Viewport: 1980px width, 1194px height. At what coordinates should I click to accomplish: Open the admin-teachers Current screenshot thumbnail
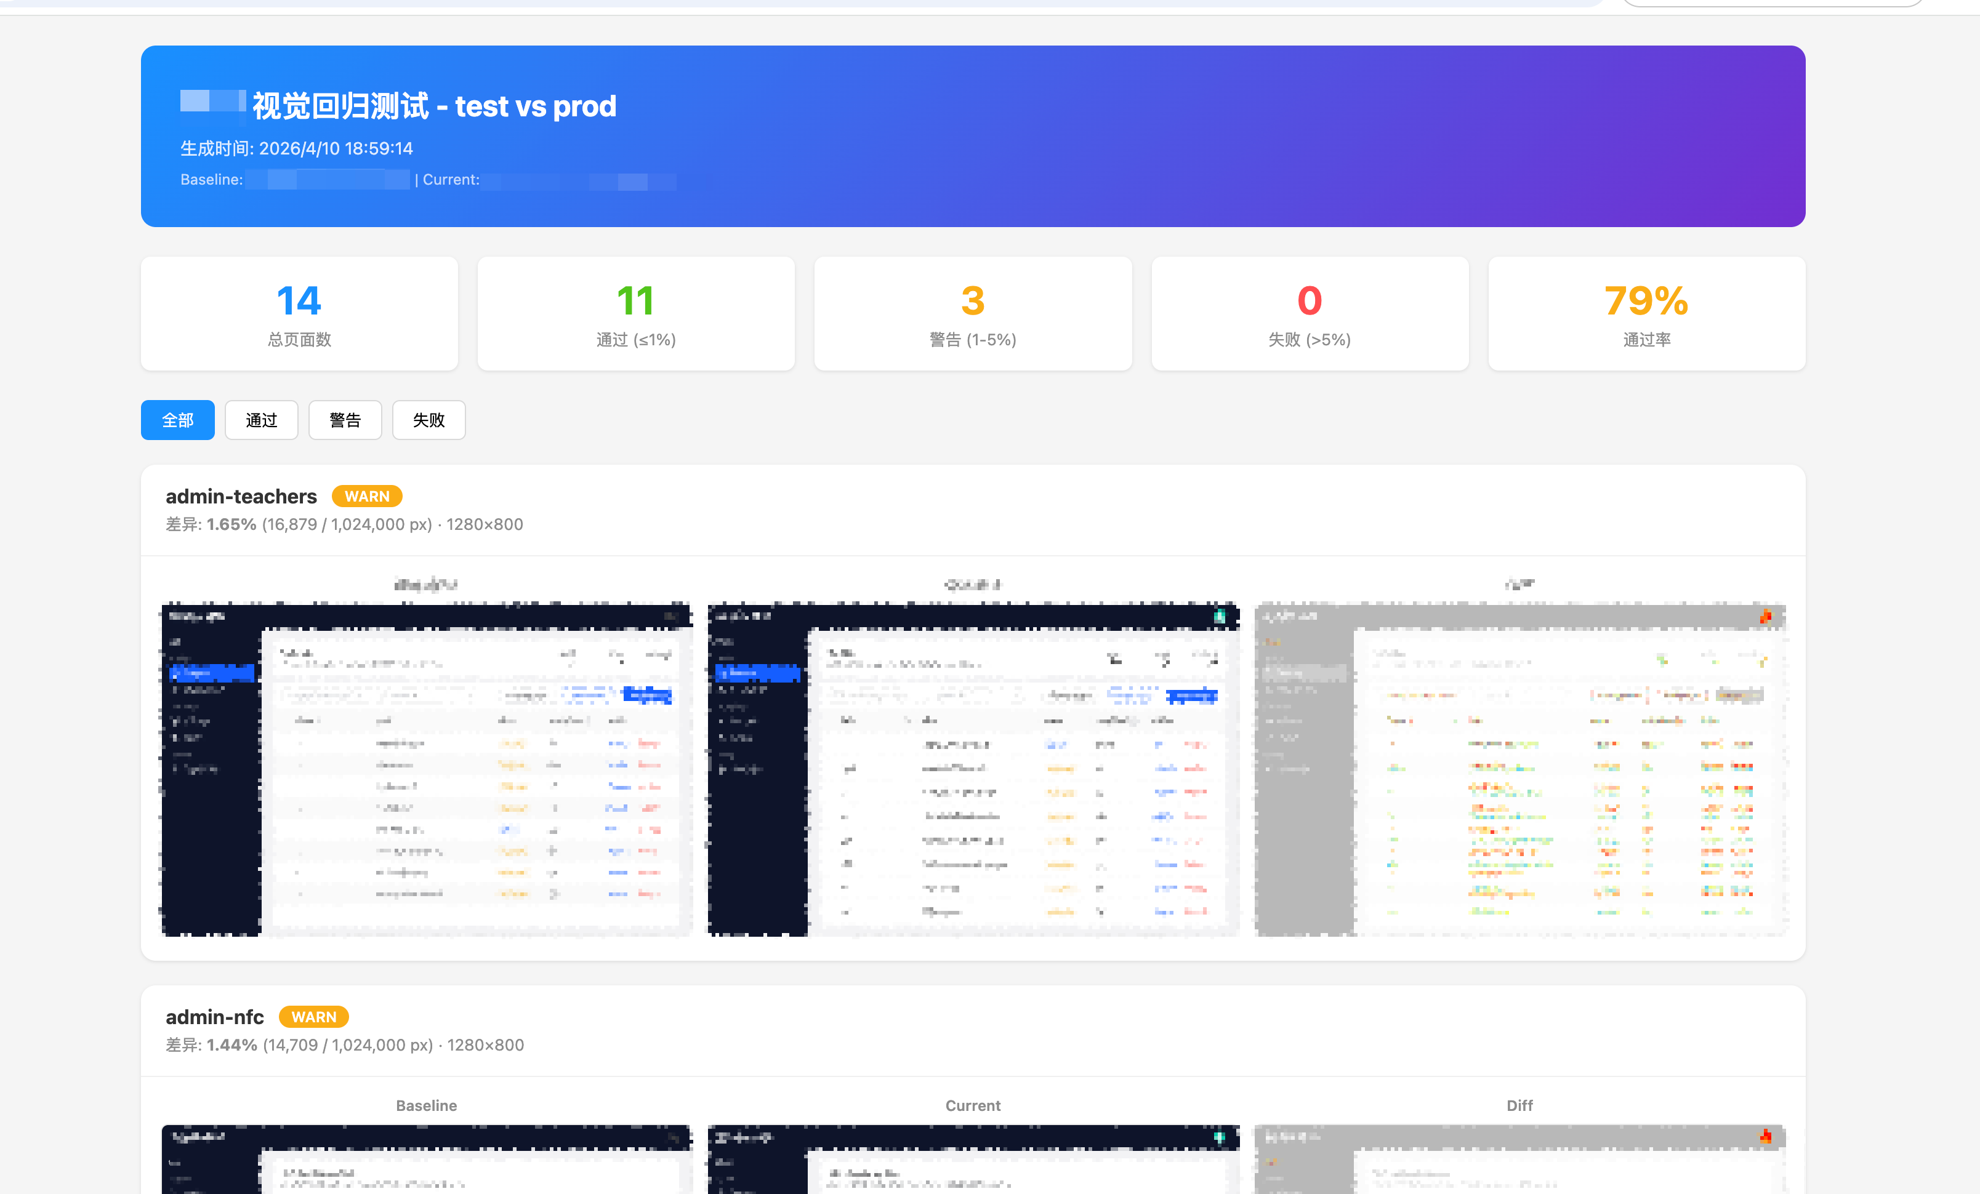point(973,770)
